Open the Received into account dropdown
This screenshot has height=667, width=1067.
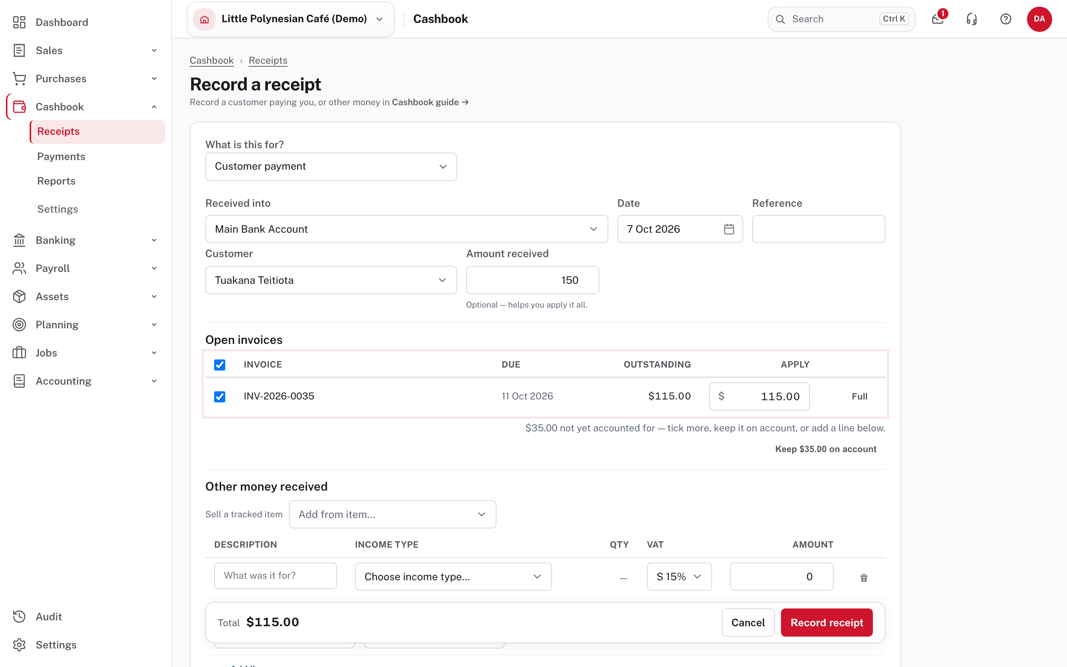point(406,229)
